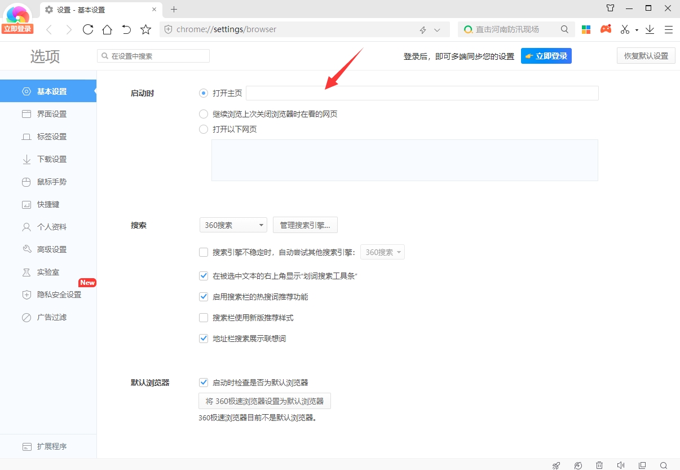
Task: Click the scissors screenshot tool
Action: (x=625, y=29)
